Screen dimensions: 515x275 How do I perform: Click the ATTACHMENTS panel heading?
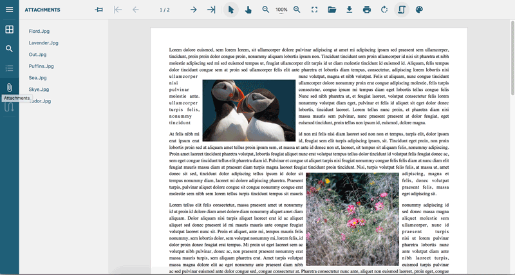[42, 10]
